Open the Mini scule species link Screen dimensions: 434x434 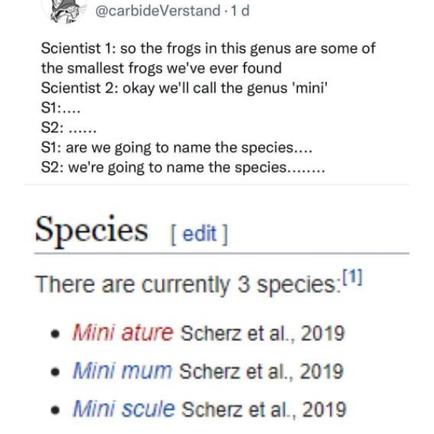click(124, 409)
